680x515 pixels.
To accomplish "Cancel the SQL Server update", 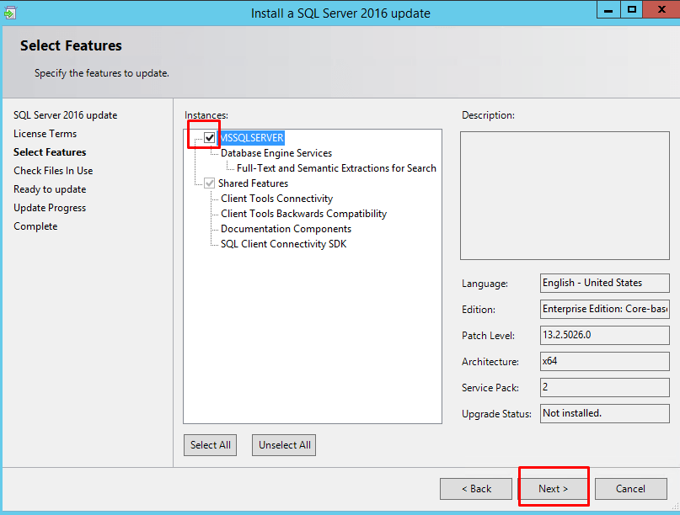I will pyautogui.click(x=630, y=489).
